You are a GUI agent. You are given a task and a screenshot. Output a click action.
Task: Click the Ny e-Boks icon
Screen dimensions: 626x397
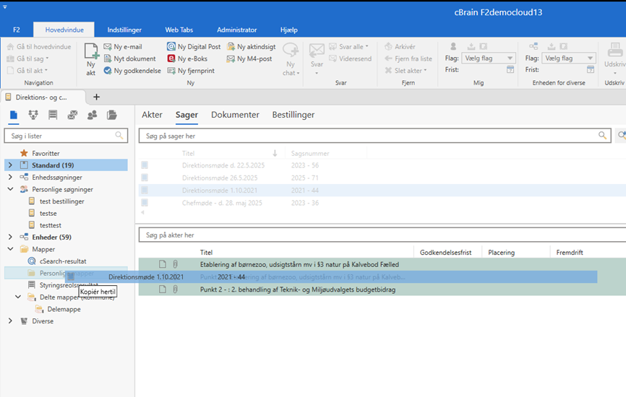point(171,58)
